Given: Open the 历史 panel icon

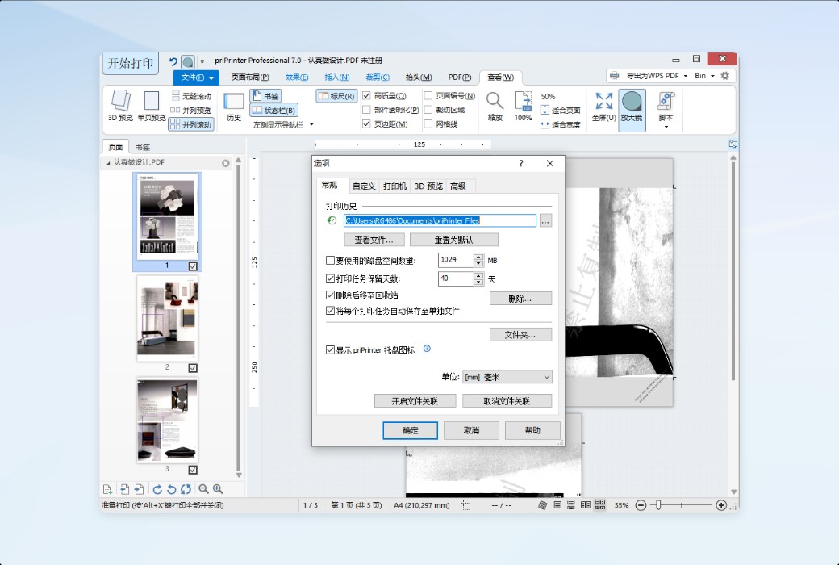Looking at the screenshot, I should tap(234, 107).
